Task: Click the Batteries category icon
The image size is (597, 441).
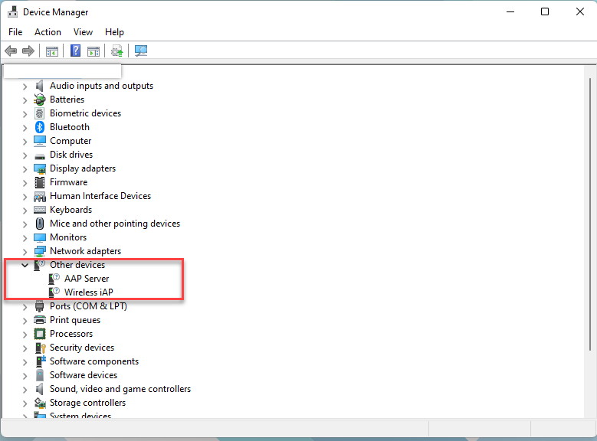Action: 40,100
